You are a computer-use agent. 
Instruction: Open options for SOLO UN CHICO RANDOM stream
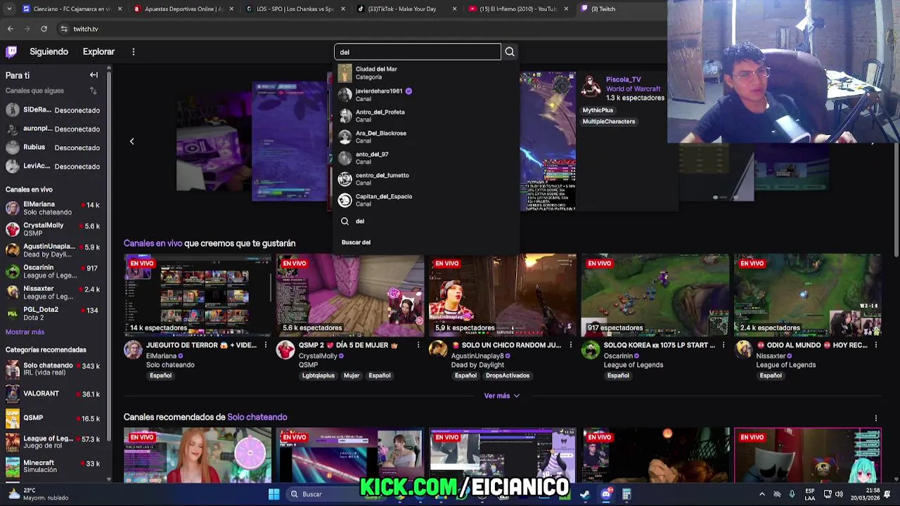(x=571, y=345)
